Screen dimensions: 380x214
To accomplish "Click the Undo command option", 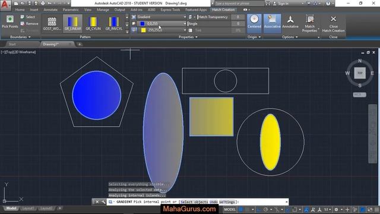I will pyautogui.click(x=214, y=202).
